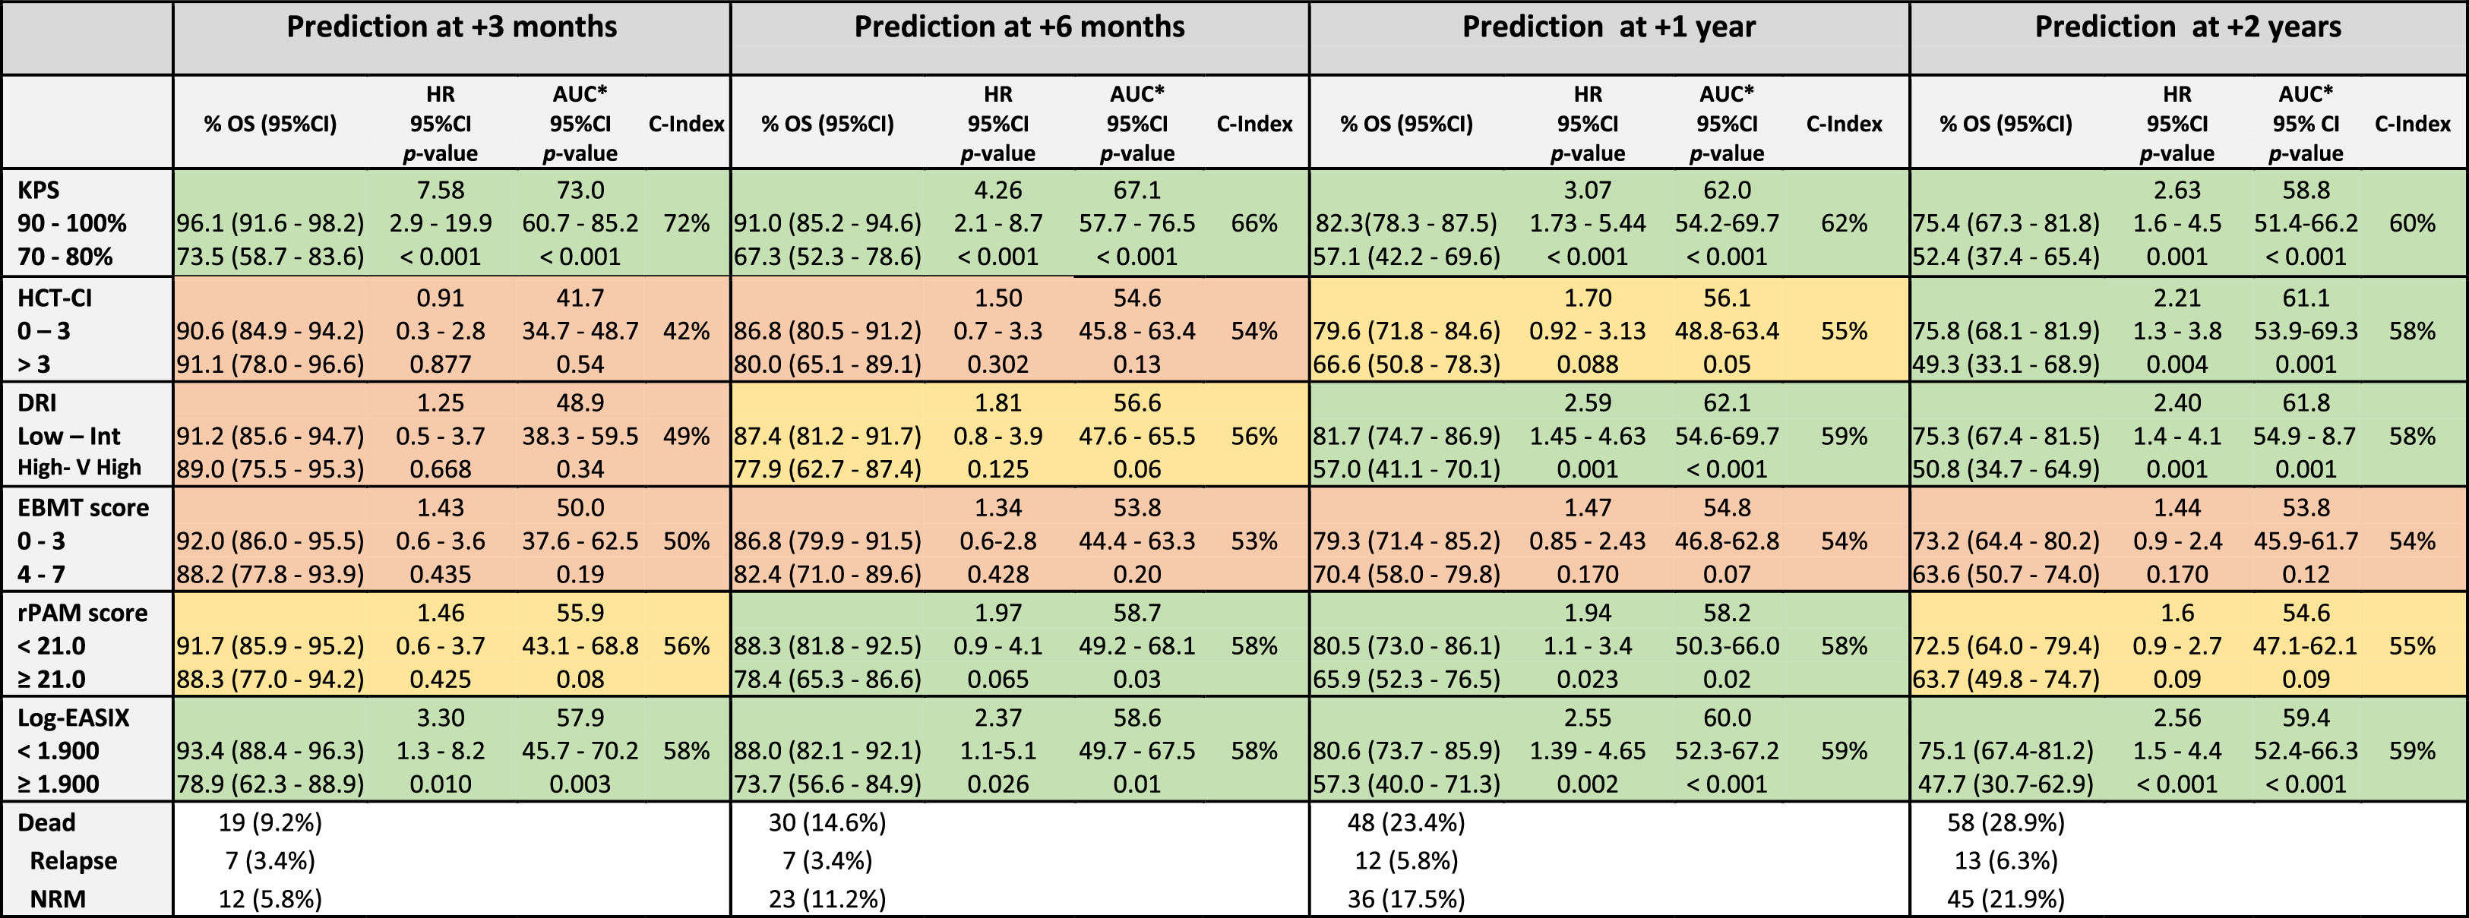Image resolution: width=2469 pixels, height=918 pixels.
Task: Select the 'Relapse' row label
Action: [73, 860]
